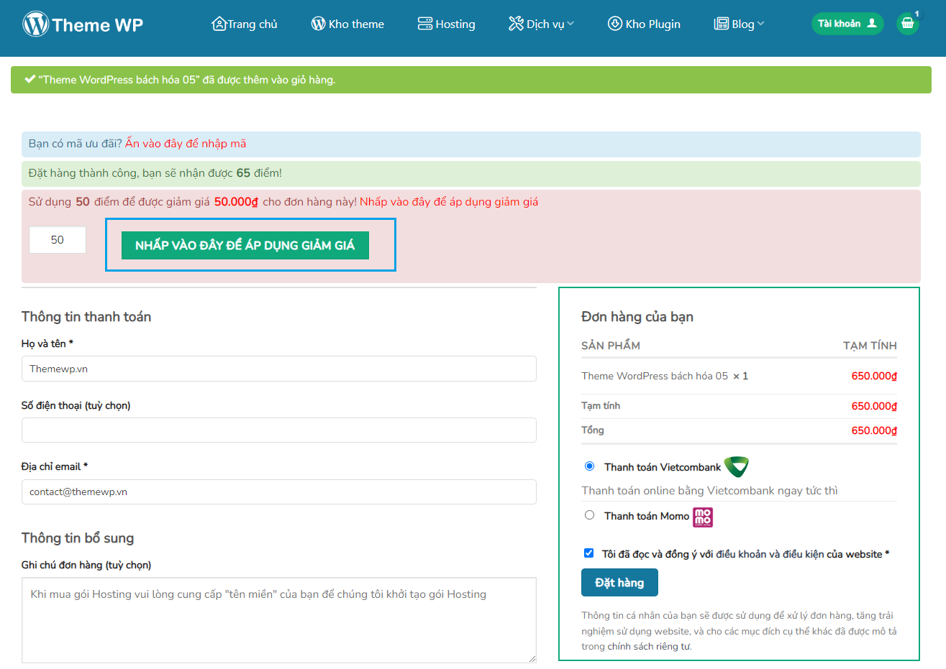Select Thanh toán Momo radio option
This screenshot has height=669, width=946.
tap(590, 515)
